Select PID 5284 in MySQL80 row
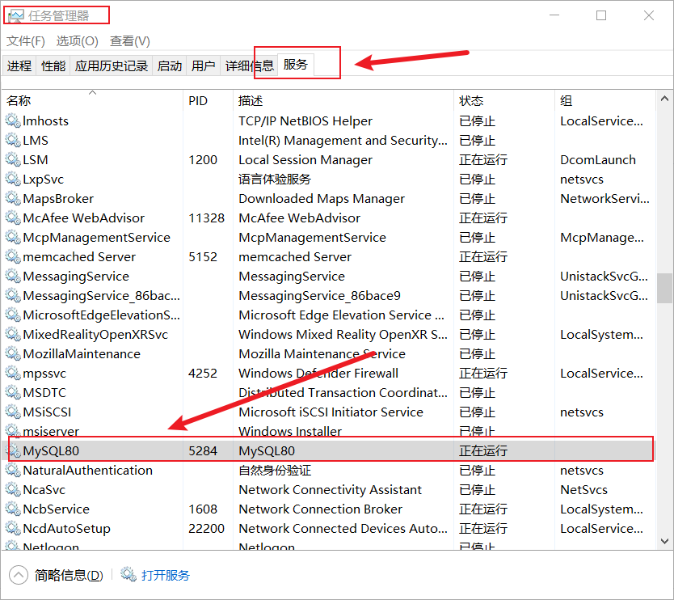Screen dimensions: 674x600 (203, 450)
